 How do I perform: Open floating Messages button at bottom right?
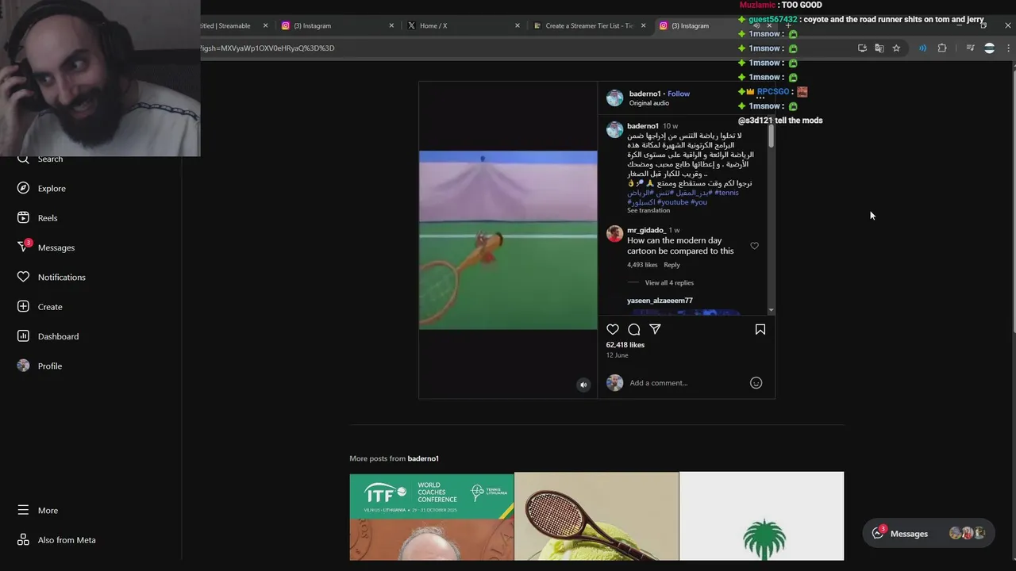point(929,534)
